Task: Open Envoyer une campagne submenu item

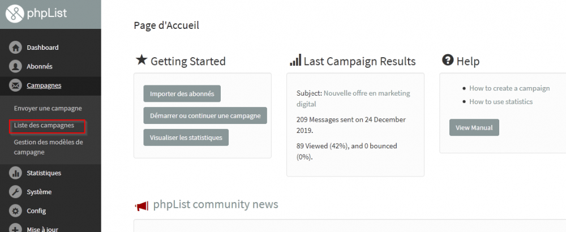Action: coord(48,108)
